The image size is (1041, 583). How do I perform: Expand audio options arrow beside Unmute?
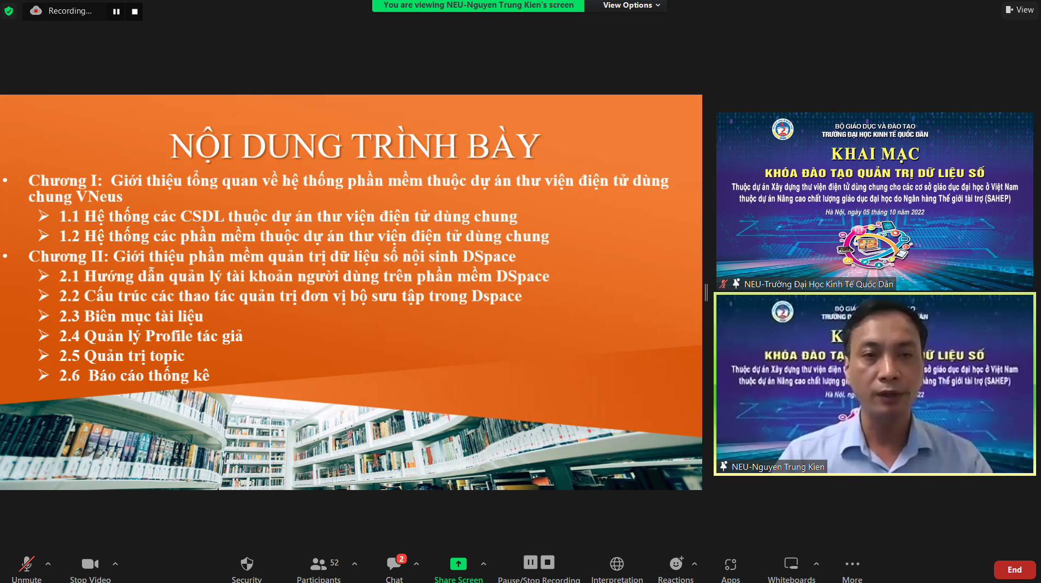click(48, 563)
